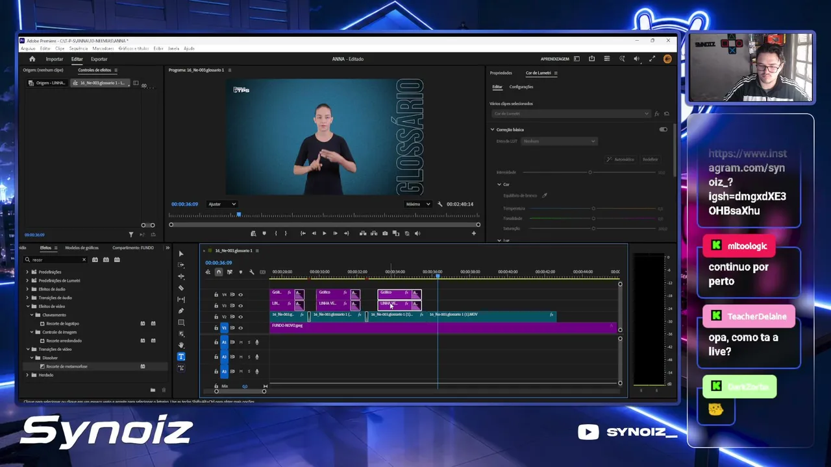Switch to the Exportar tab
The image size is (831, 467).
(99, 59)
